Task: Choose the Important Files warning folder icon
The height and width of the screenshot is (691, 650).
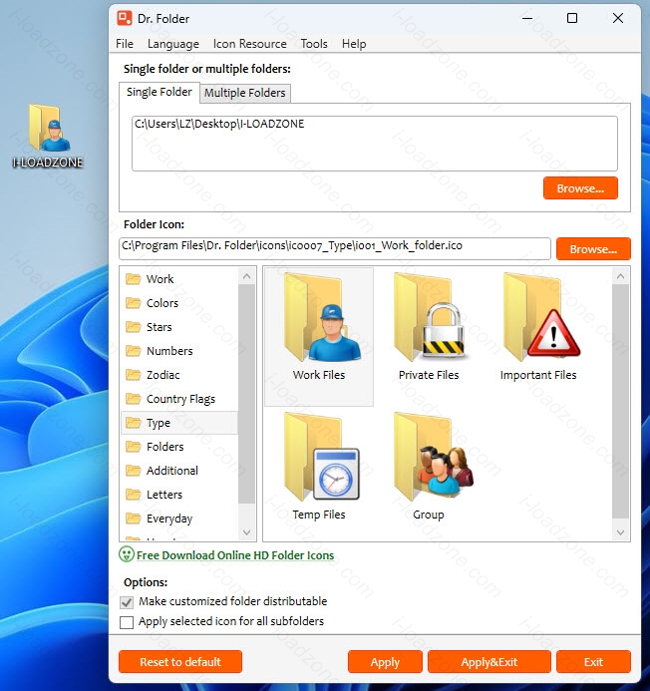Action: (538, 327)
